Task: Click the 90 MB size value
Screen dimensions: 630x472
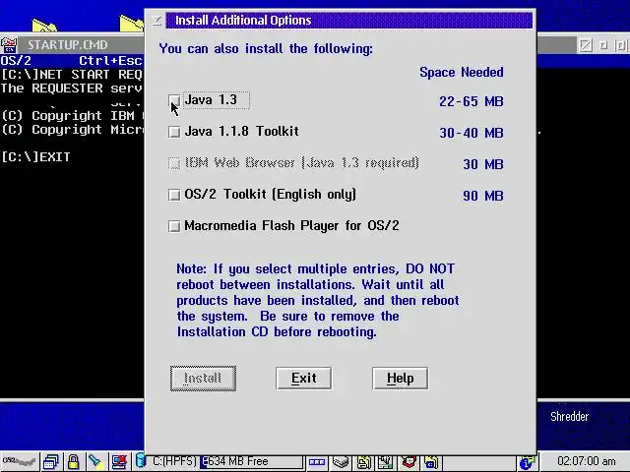Action: coord(483,196)
